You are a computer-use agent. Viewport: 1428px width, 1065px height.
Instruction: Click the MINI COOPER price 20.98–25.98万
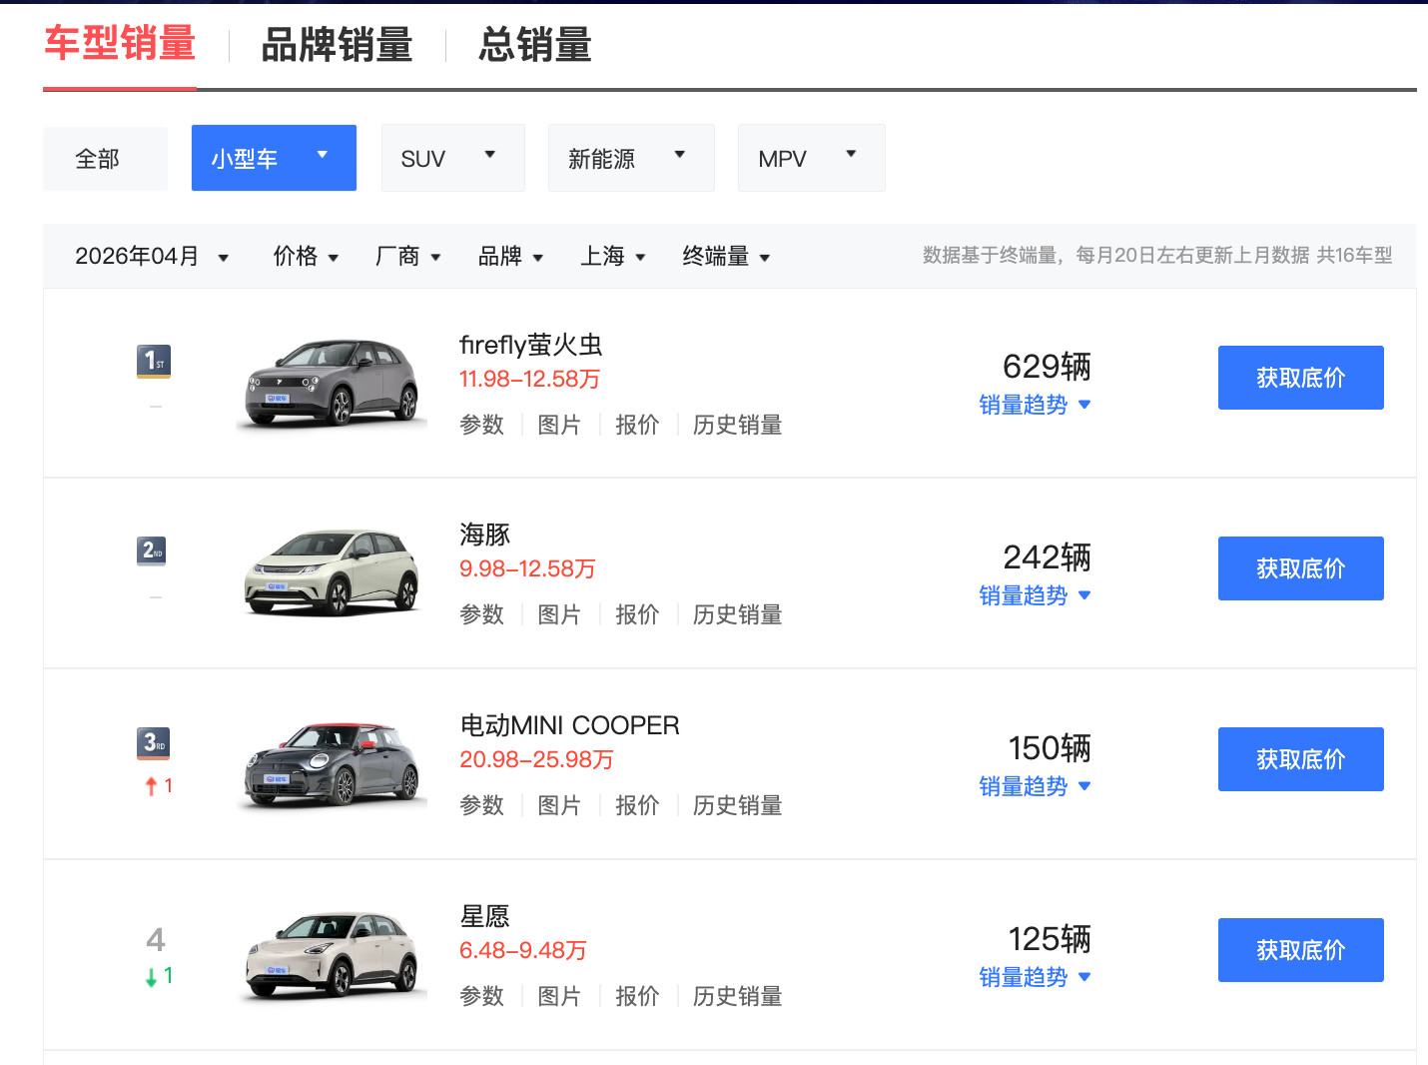coord(536,760)
